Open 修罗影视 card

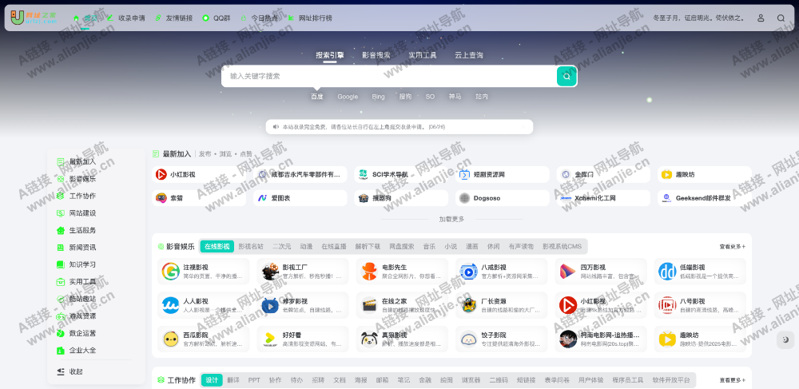(x=303, y=305)
